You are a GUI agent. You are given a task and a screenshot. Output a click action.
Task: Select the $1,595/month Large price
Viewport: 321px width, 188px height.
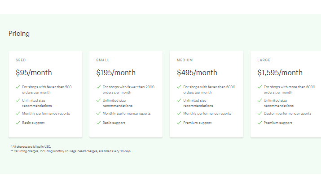click(x=280, y=73)
